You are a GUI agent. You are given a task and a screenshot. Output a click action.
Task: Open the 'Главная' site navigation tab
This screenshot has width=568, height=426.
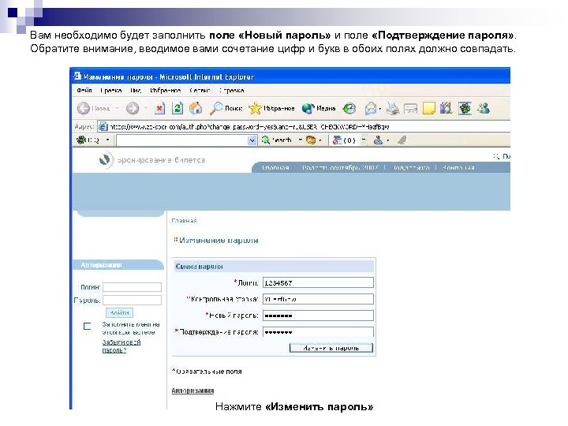click(275, 168)
